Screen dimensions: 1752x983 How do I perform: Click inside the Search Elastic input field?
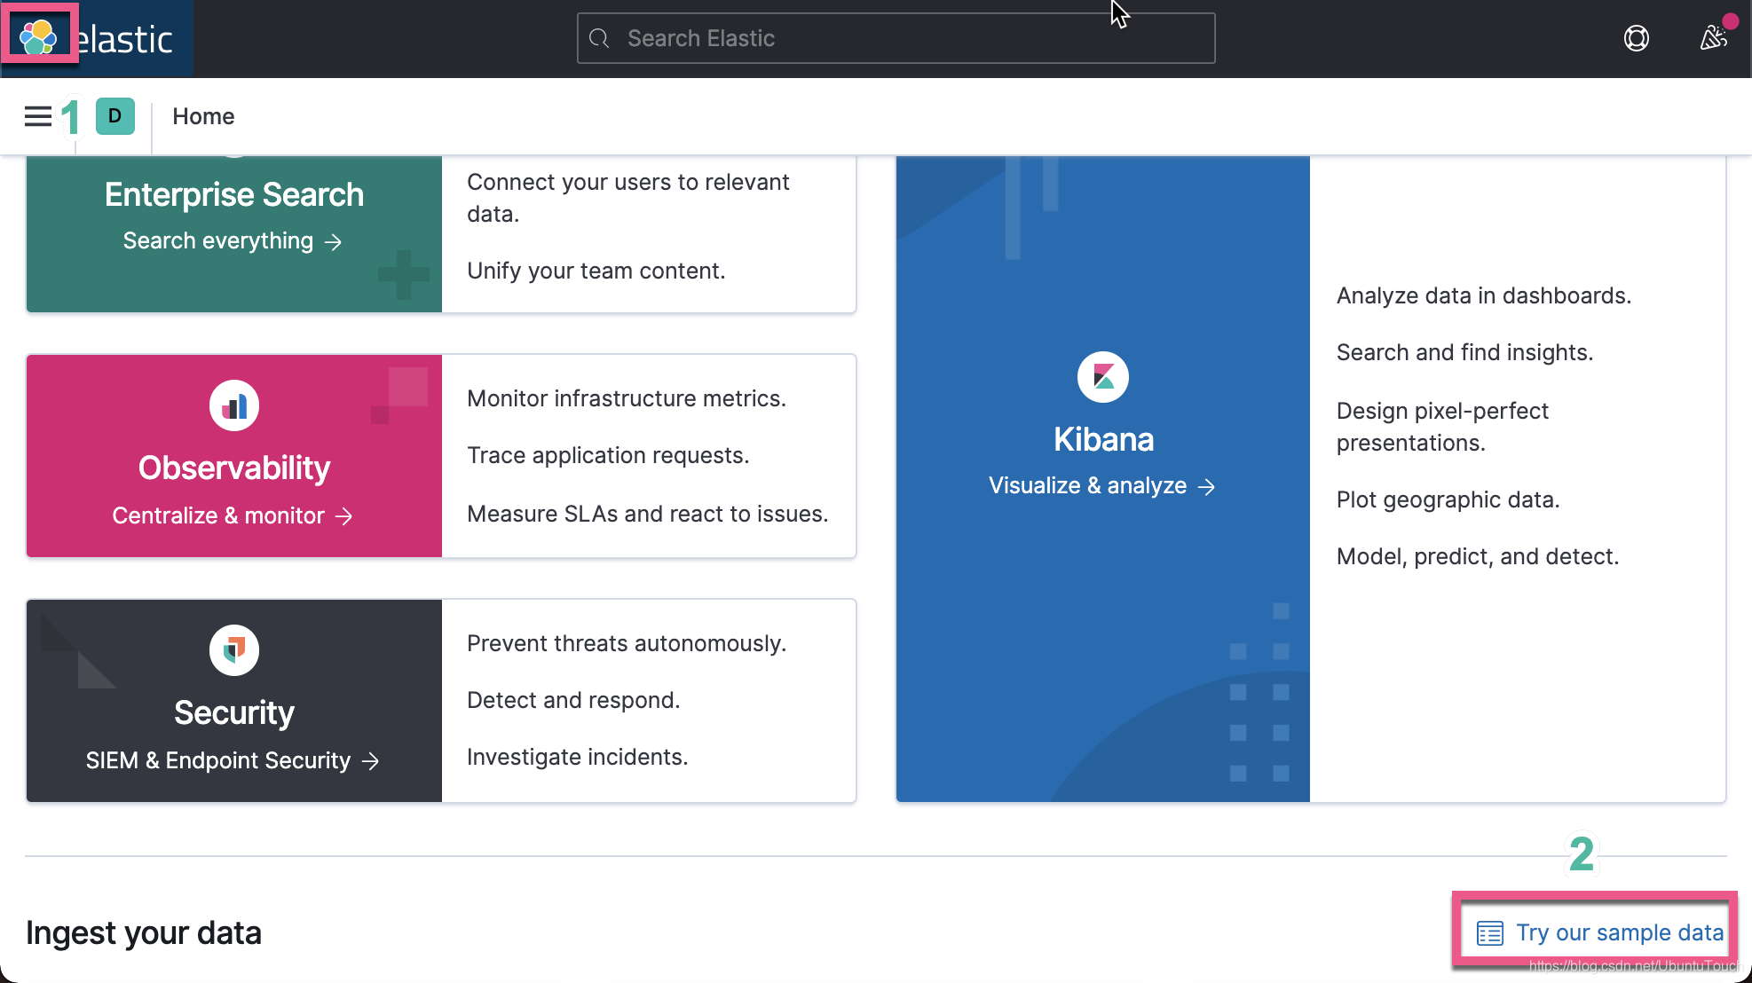tap(895, 37)
